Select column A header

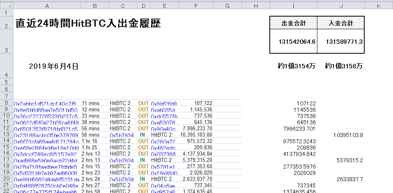click(47, 6)
